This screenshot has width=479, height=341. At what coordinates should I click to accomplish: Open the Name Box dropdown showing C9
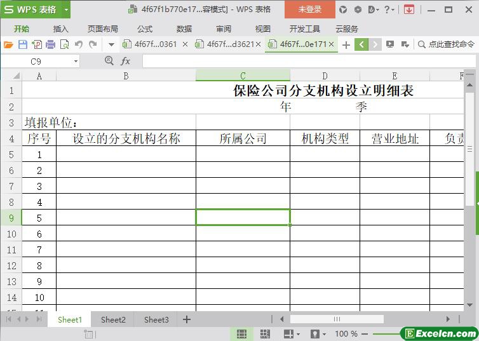click(x=76, y=62)
